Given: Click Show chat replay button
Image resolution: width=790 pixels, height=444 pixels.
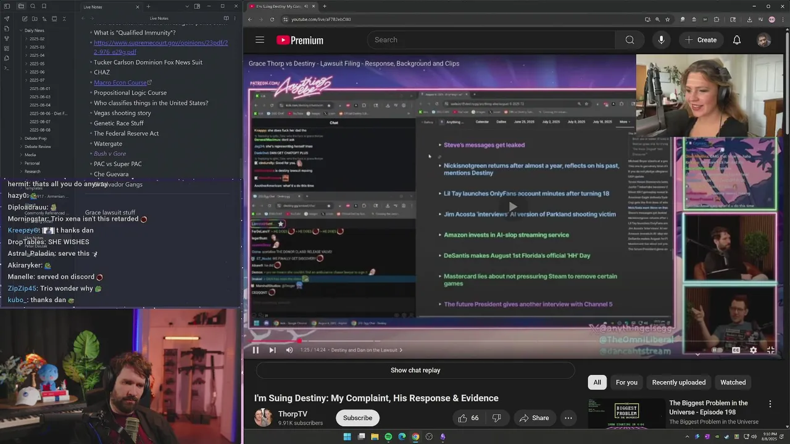Looking at the screenshot, I should pos(415,371).
